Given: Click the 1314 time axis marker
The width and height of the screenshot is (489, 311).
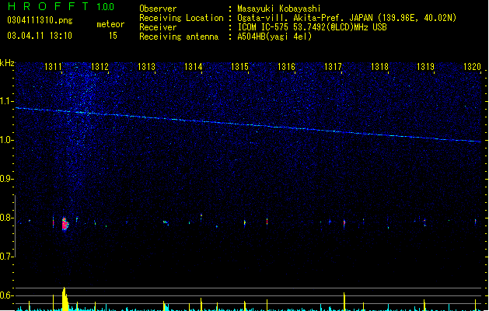Looking at the screenshot, I should pos(194,66).
